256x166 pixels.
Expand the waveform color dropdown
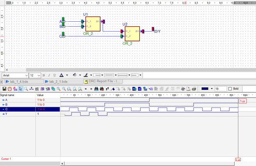click(x=212, y=89)
